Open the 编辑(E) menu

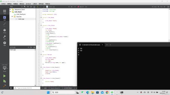(9, 4)
